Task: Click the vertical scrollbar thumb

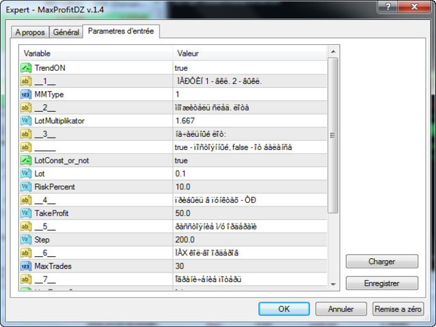Action: [x=333, y=135]
